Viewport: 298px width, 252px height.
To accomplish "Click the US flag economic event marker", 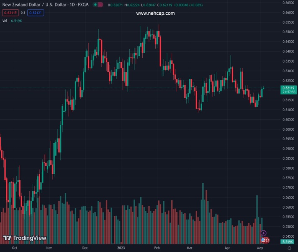I will tap(263, 240).
